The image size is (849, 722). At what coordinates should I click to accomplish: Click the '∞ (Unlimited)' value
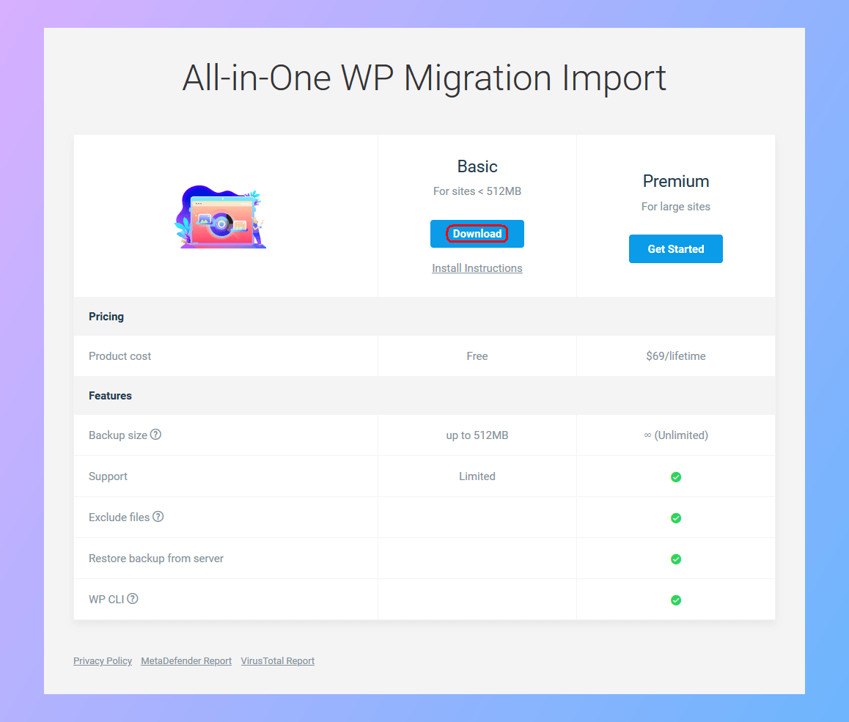(676, 435)
